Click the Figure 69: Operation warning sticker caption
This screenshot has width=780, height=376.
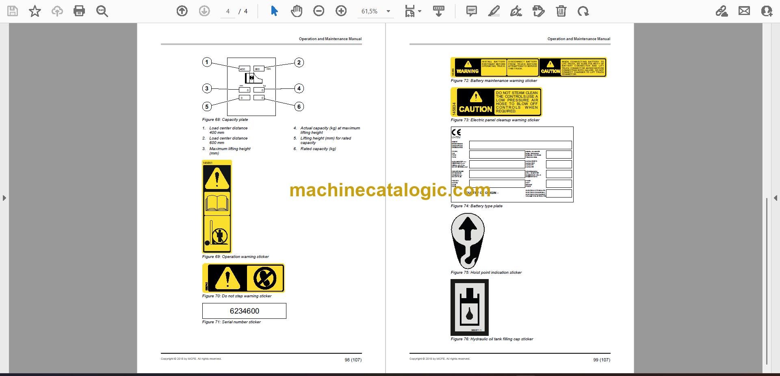click(236, 257)
